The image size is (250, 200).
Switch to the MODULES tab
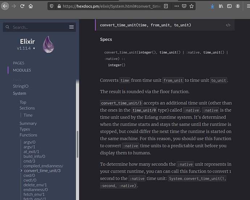click(x=22, y=70)
